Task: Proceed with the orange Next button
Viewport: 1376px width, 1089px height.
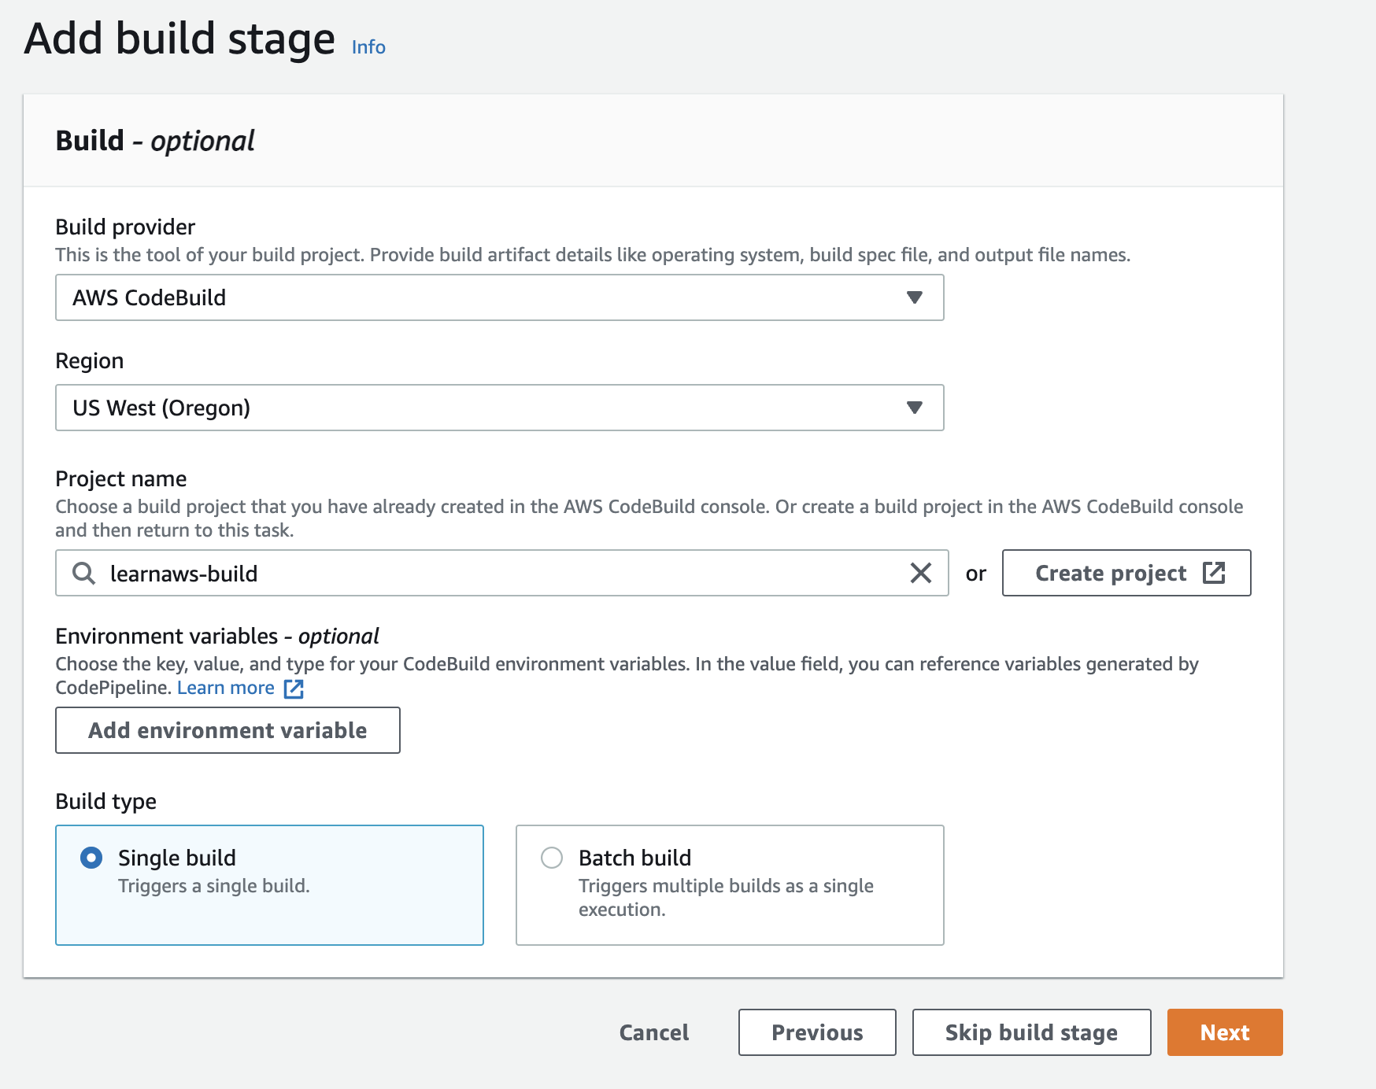Action: pos(1225,1032)
